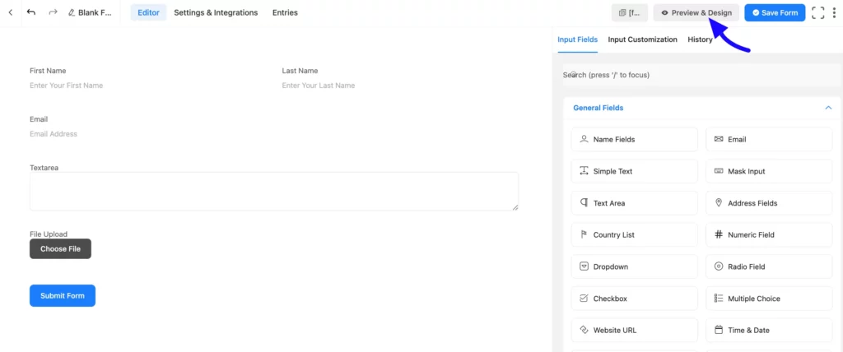Collapse the General Fields section
843x352 pixels.
tap(827, 108)
